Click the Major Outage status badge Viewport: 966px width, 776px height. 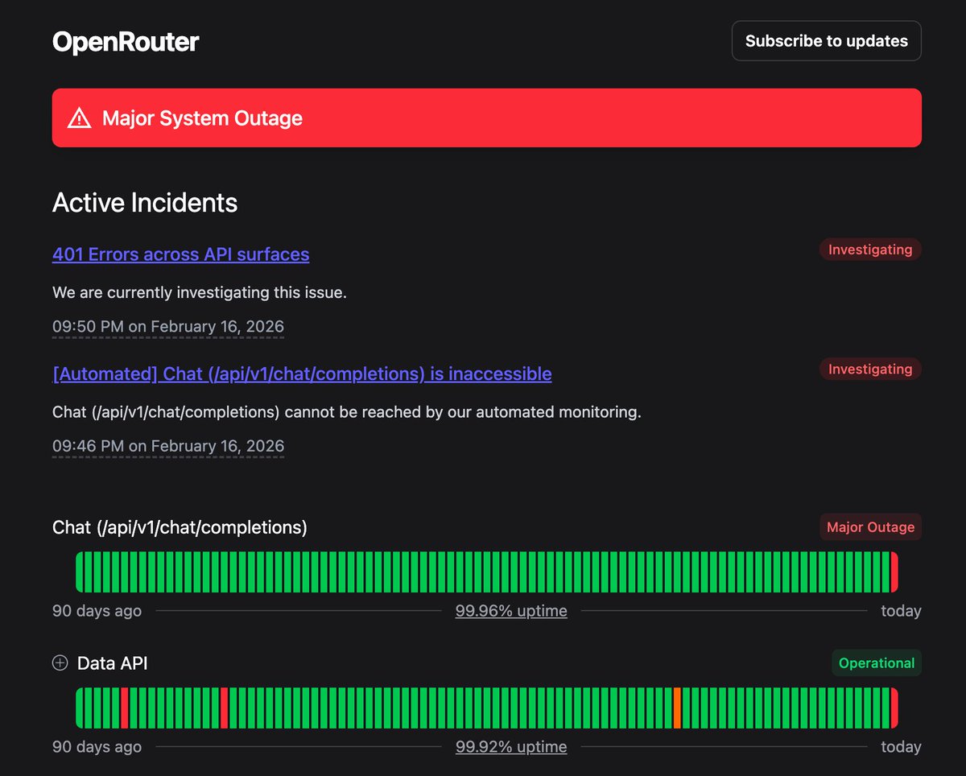pos(871,527)
